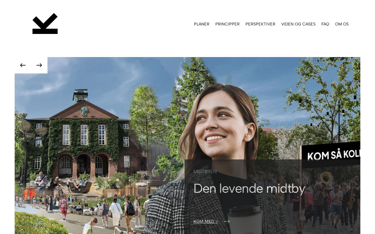Go to the FAQ page
The image size is (375, 234).
(x=325, y=24)
